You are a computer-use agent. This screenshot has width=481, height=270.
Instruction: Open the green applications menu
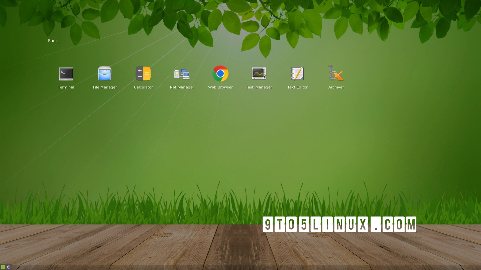[3, 267]
